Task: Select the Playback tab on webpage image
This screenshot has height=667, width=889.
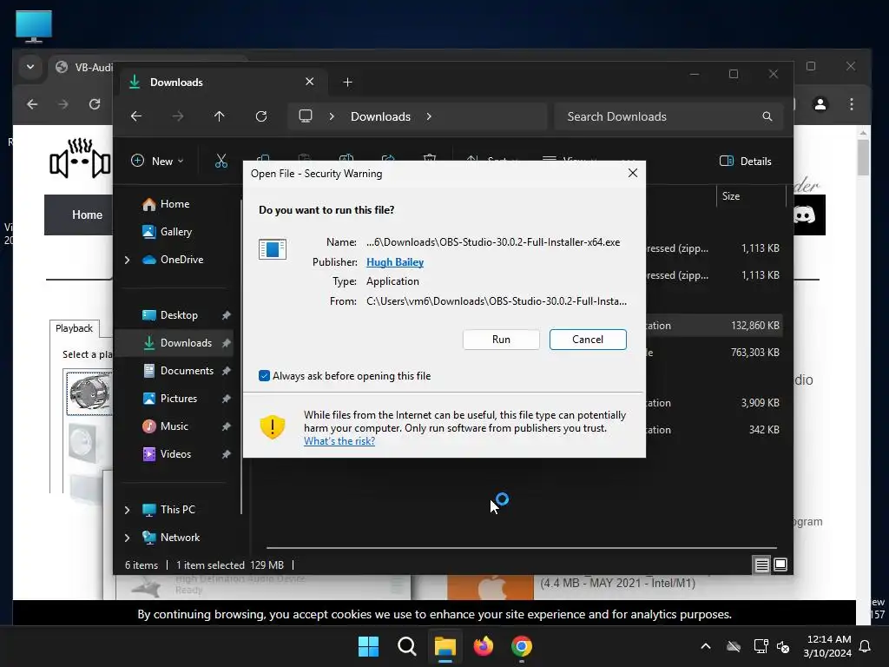Action: 75,328
